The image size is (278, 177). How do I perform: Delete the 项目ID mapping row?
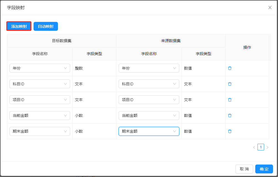(229, 100)
